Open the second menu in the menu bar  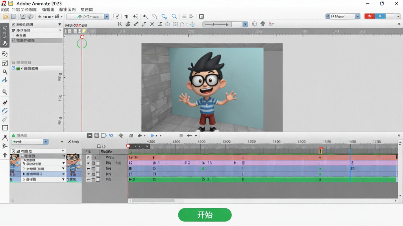(x=24, y=9)
